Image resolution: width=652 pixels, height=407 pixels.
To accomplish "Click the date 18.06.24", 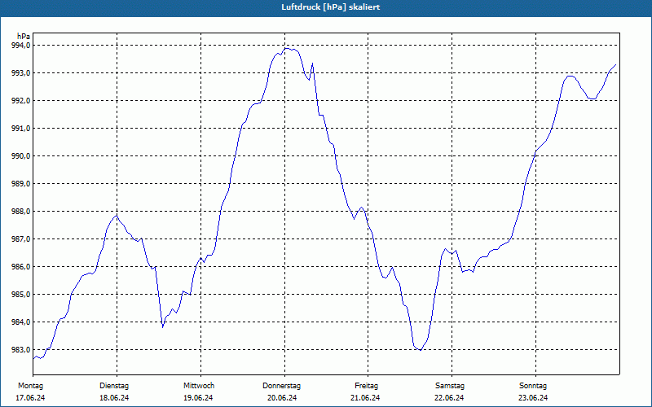I will click(x=114, y=398).
